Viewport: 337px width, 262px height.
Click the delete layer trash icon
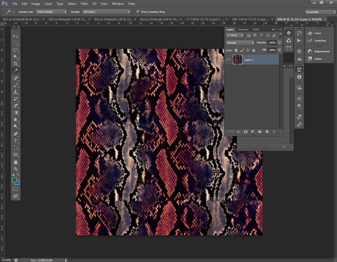[274, 132]
